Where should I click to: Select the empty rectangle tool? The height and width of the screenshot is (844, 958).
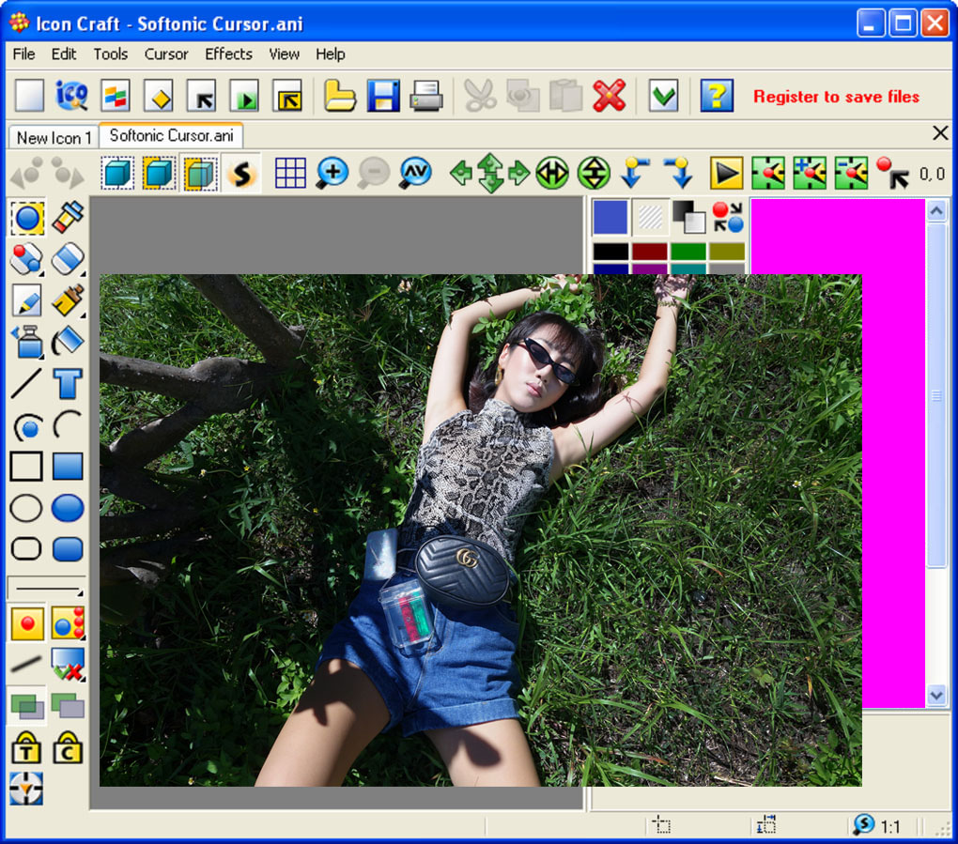tap(26, 467)
